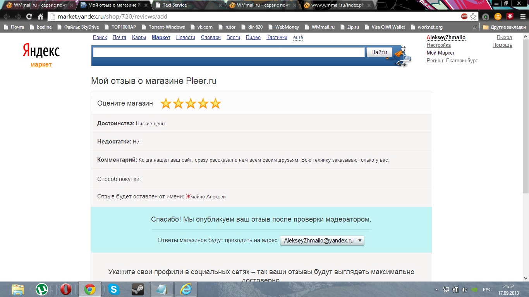Click the red asterisk extension icon

click(510, 17)
